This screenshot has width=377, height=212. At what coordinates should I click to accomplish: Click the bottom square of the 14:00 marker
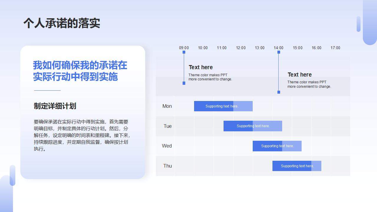(279, 92)
